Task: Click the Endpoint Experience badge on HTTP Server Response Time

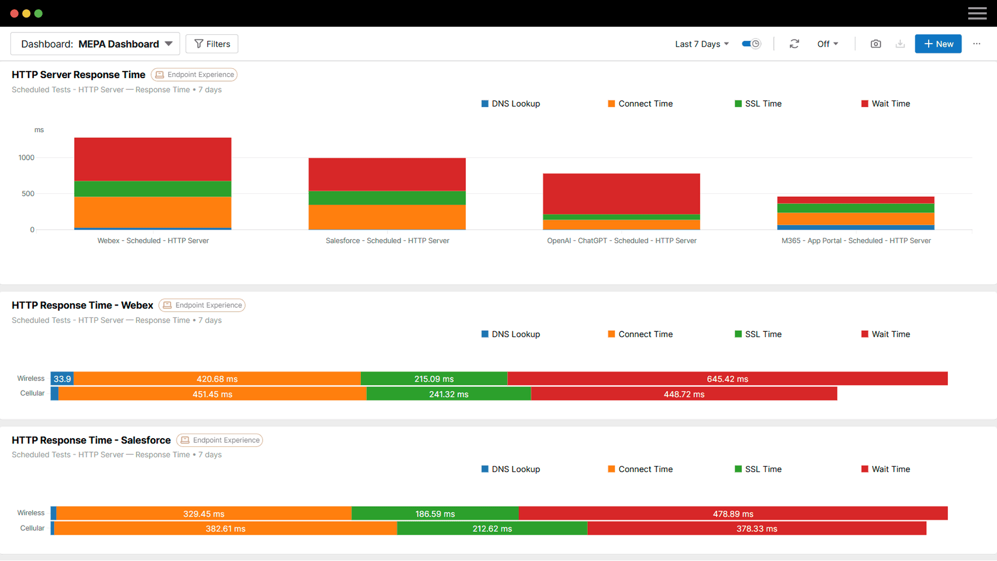Action: click(x=194, y=74)
